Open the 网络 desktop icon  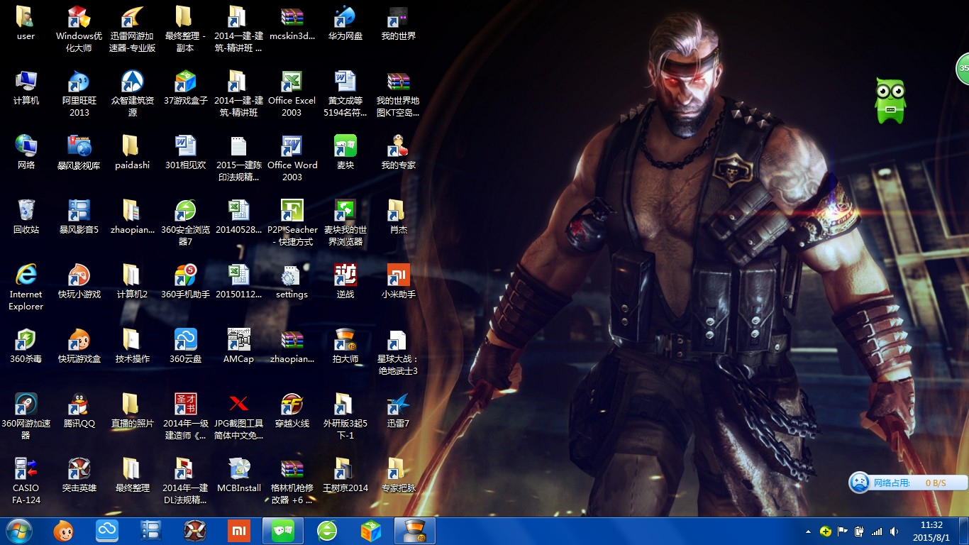pyautogui.click(x=26, y=153)
